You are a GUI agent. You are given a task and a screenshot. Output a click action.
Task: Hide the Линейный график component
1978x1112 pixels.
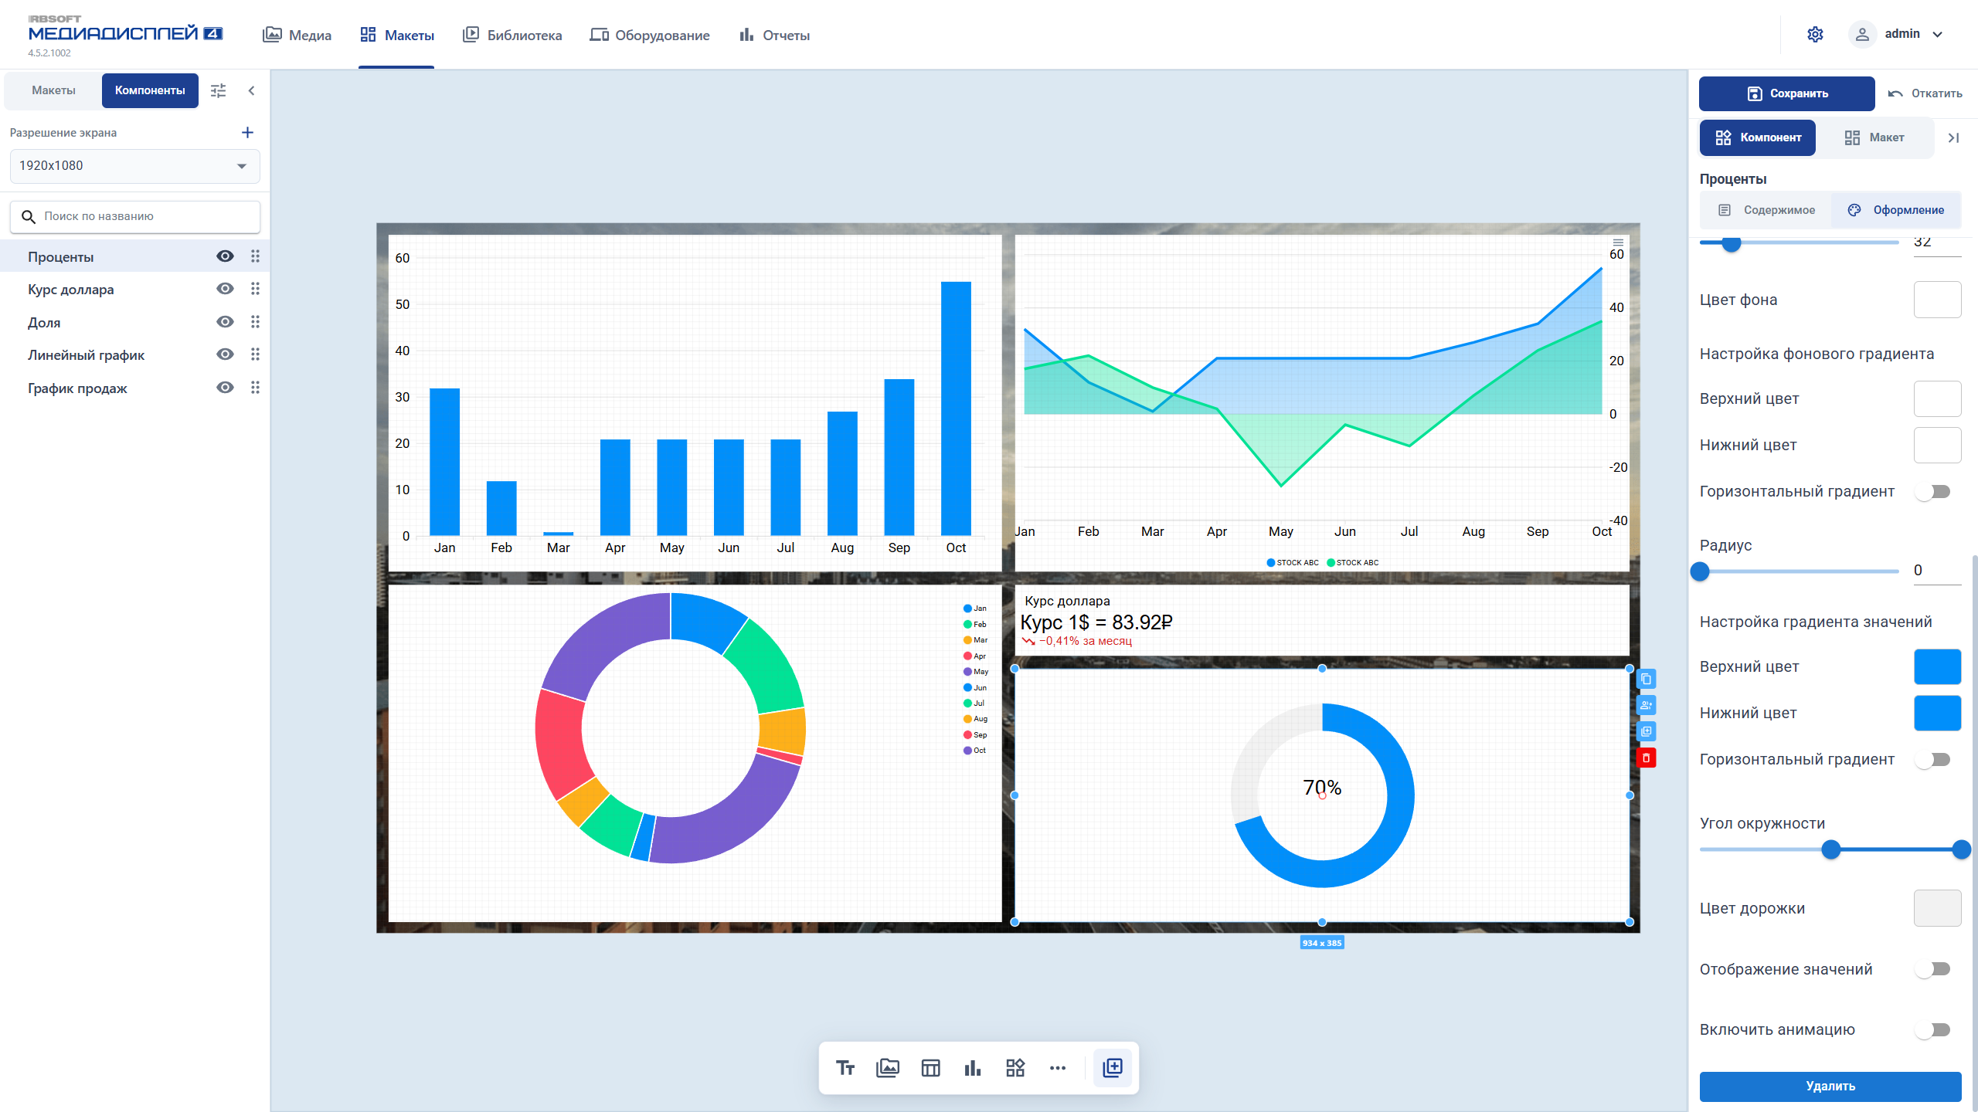225,354
